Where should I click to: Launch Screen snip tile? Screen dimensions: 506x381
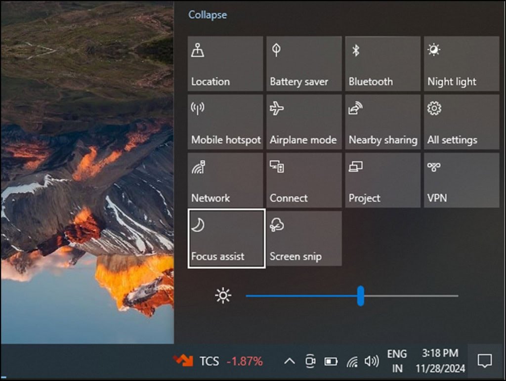[x=303, y=238]
